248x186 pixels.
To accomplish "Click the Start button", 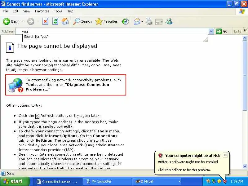I will point(15,181).
